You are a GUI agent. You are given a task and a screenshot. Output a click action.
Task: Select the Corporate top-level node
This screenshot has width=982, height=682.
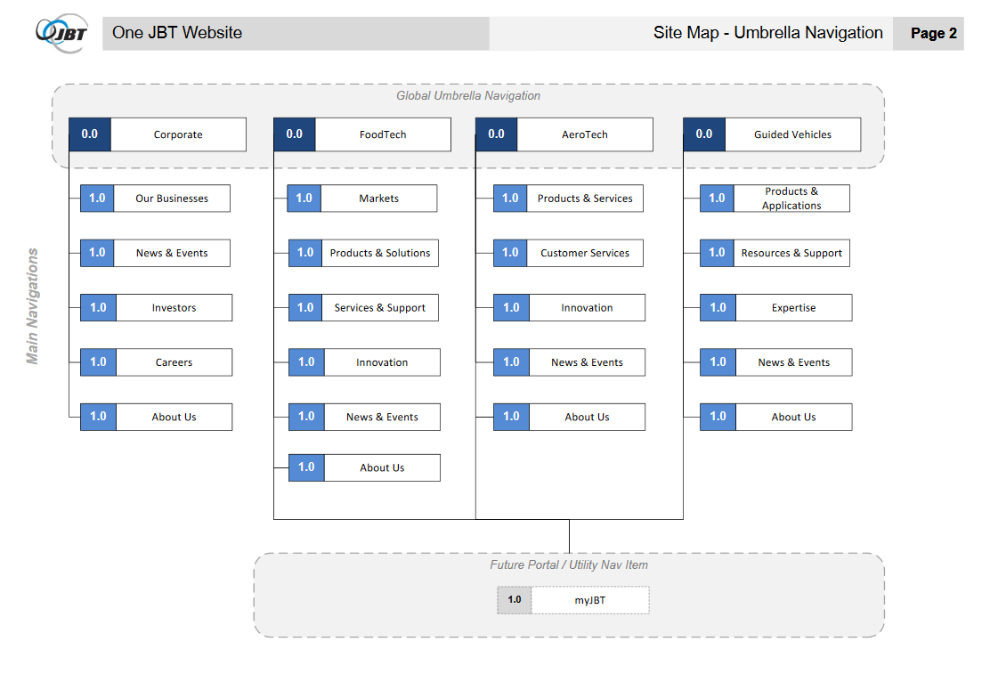[158, 134]
